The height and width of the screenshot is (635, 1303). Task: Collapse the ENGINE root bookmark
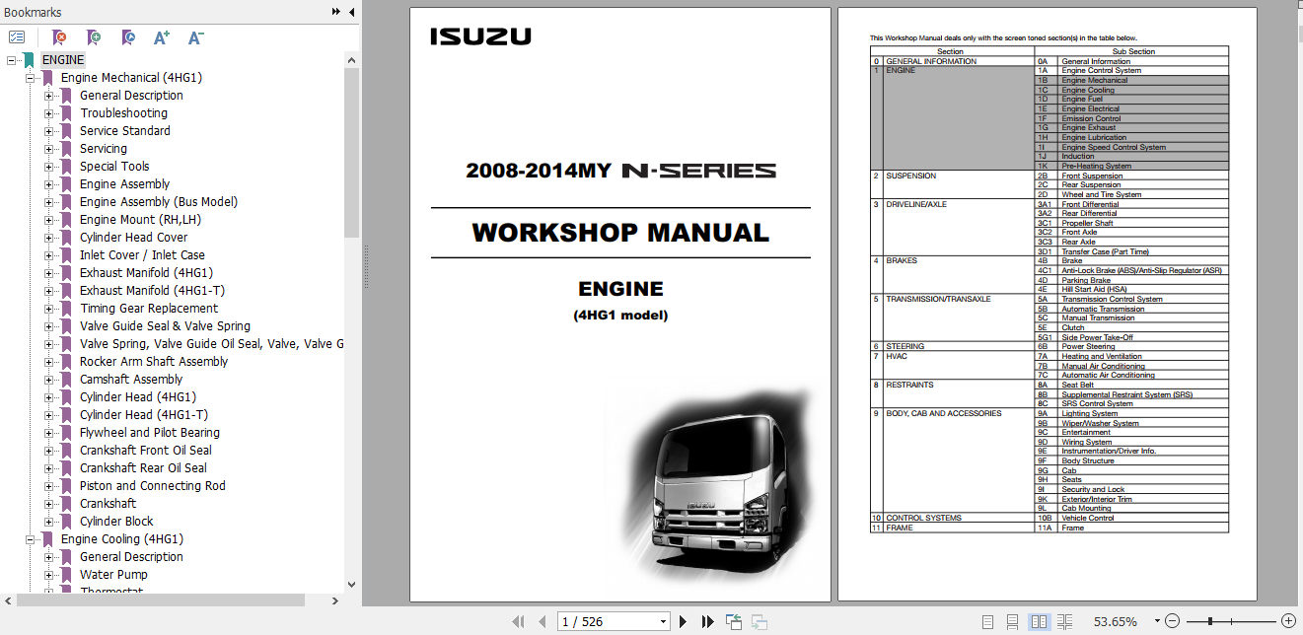pyautogui.click(x=12, y=60)
